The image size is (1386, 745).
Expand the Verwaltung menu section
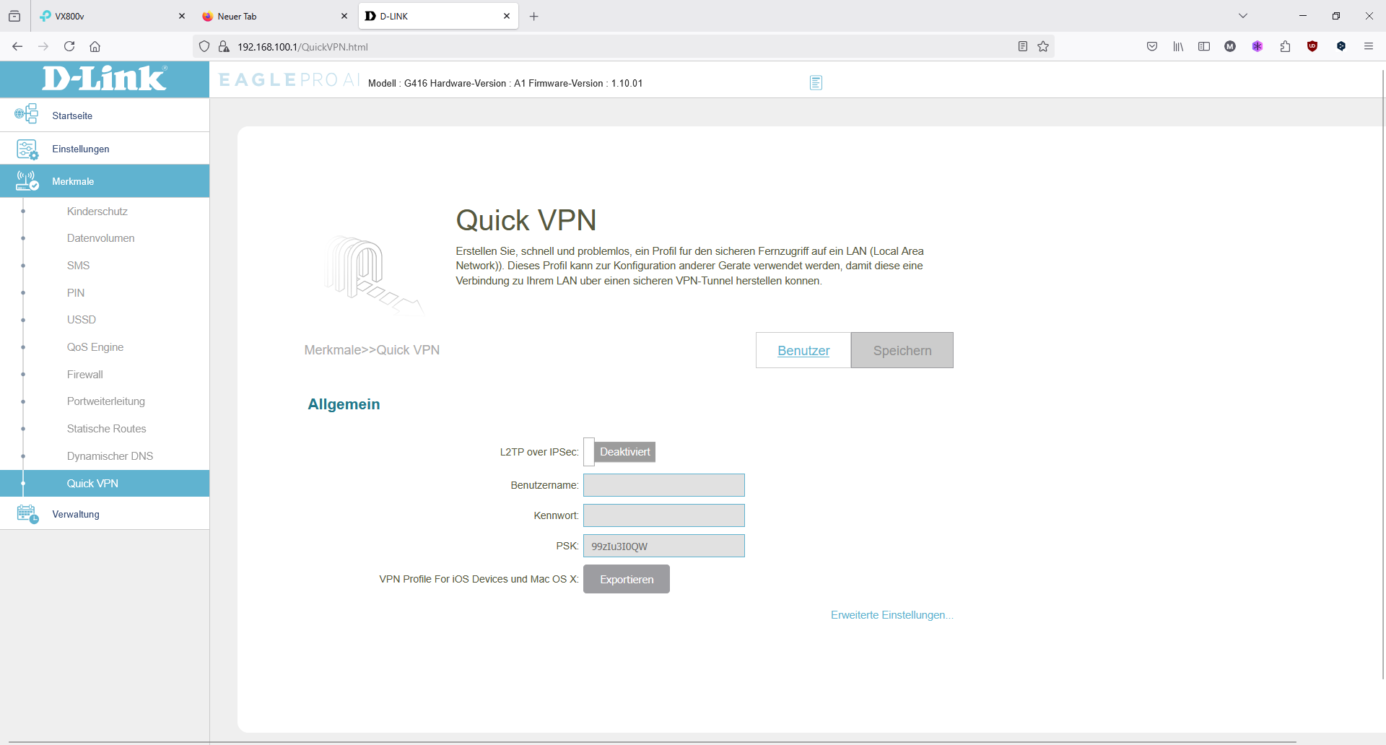click(105, 514)
